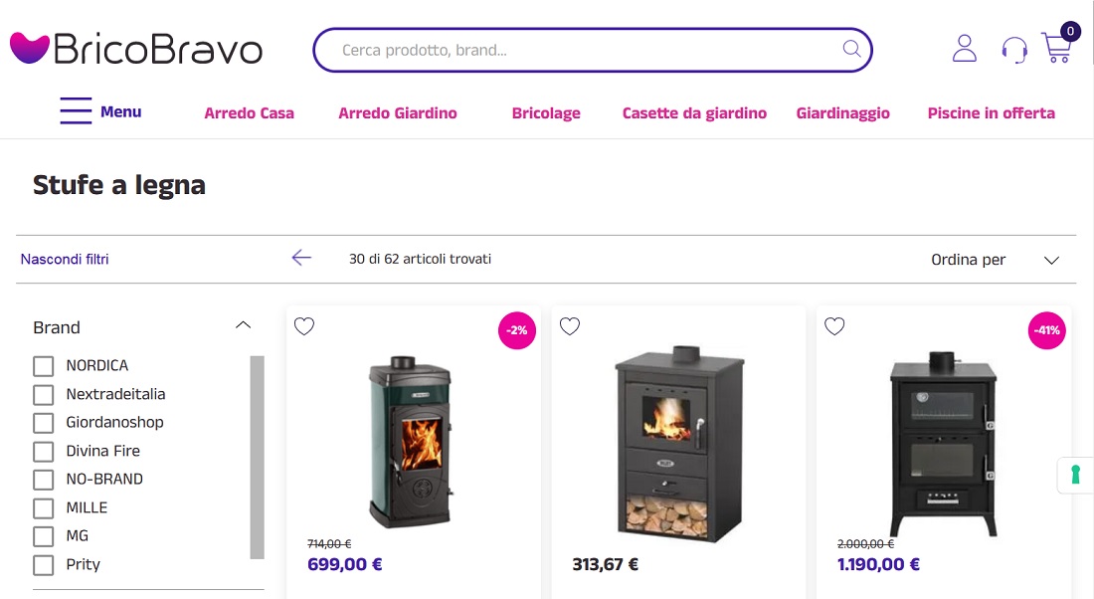Select the Giordanoshop brand checkbox

[x=43, y=422]
